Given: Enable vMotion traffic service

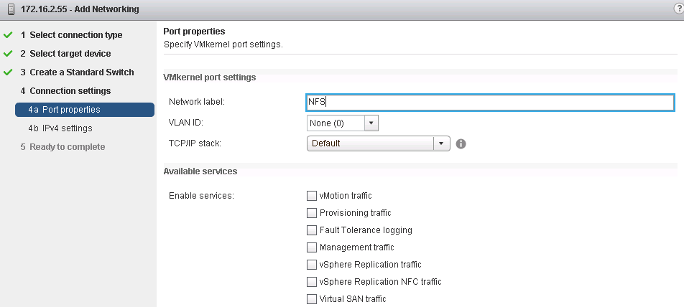Looking at the screenshot, I should coord(312,196).
